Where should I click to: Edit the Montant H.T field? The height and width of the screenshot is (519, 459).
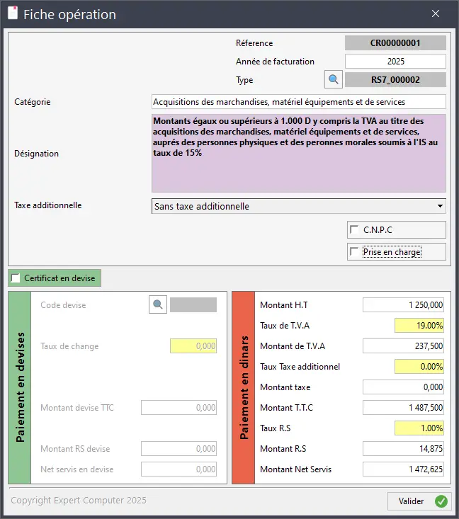(404, 304)
